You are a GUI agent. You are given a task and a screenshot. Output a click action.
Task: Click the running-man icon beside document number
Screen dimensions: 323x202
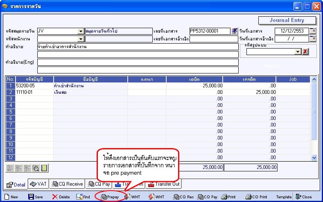(235, 31)
